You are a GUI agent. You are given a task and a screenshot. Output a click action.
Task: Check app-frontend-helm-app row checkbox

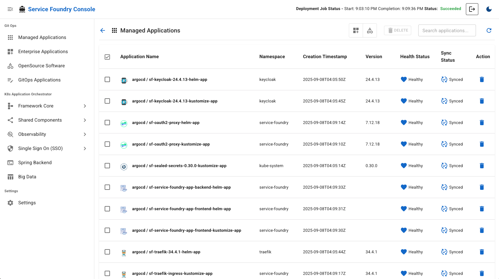[107, 209]
